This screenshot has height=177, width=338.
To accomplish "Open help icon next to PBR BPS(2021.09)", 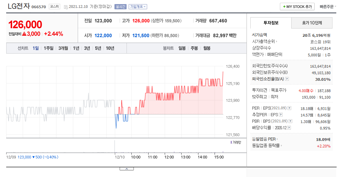I will coord(290,121).
